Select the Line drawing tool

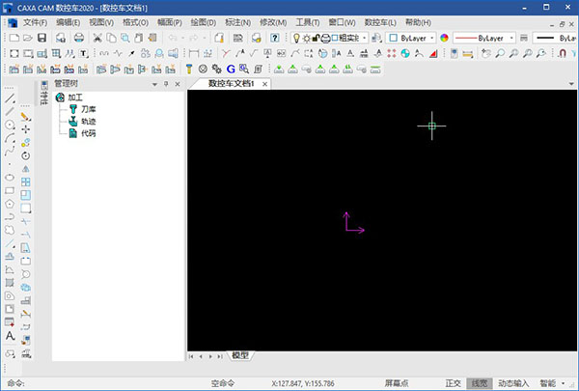(x=10, y=98)
